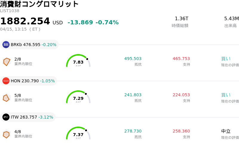Click the radar chart icon beside the 5/8 rank

[x=7, y=98]
